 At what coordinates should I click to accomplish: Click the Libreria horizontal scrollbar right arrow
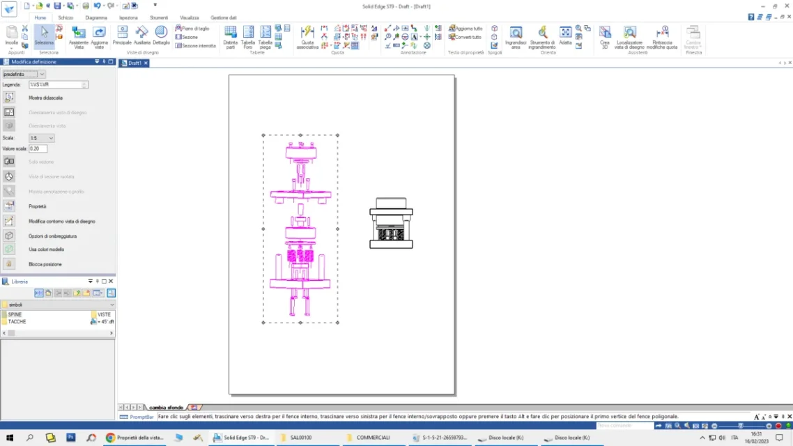click(111, 333)
